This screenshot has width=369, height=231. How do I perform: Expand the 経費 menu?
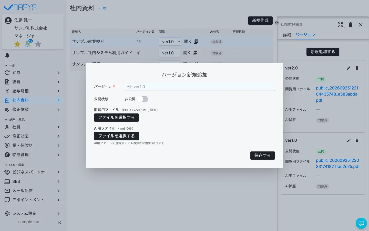[x=33, y=82]
